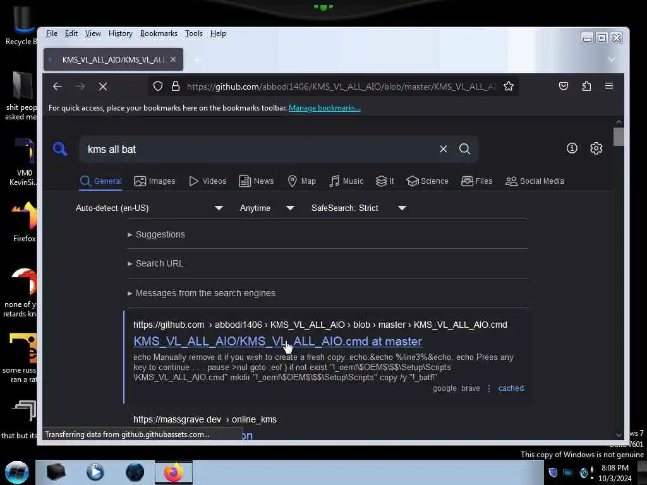The image size is (647, 485).
Task: Open the Auto-detect (en-US) language dropdown
Action: 149,208
